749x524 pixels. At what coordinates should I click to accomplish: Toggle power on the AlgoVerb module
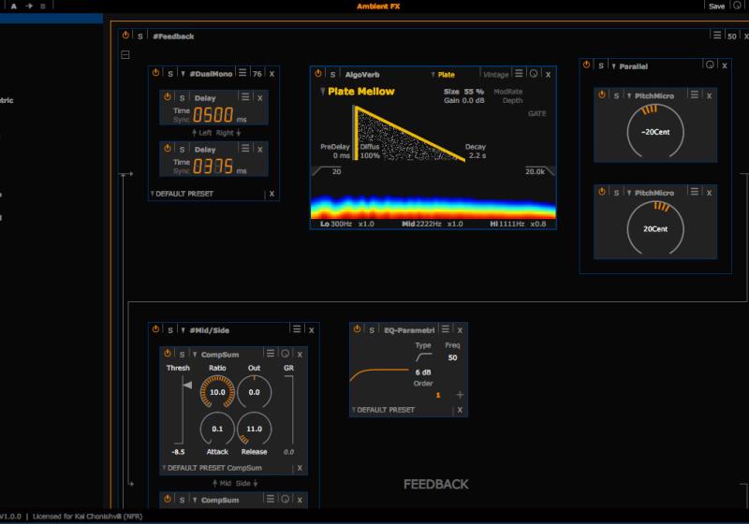318,74
